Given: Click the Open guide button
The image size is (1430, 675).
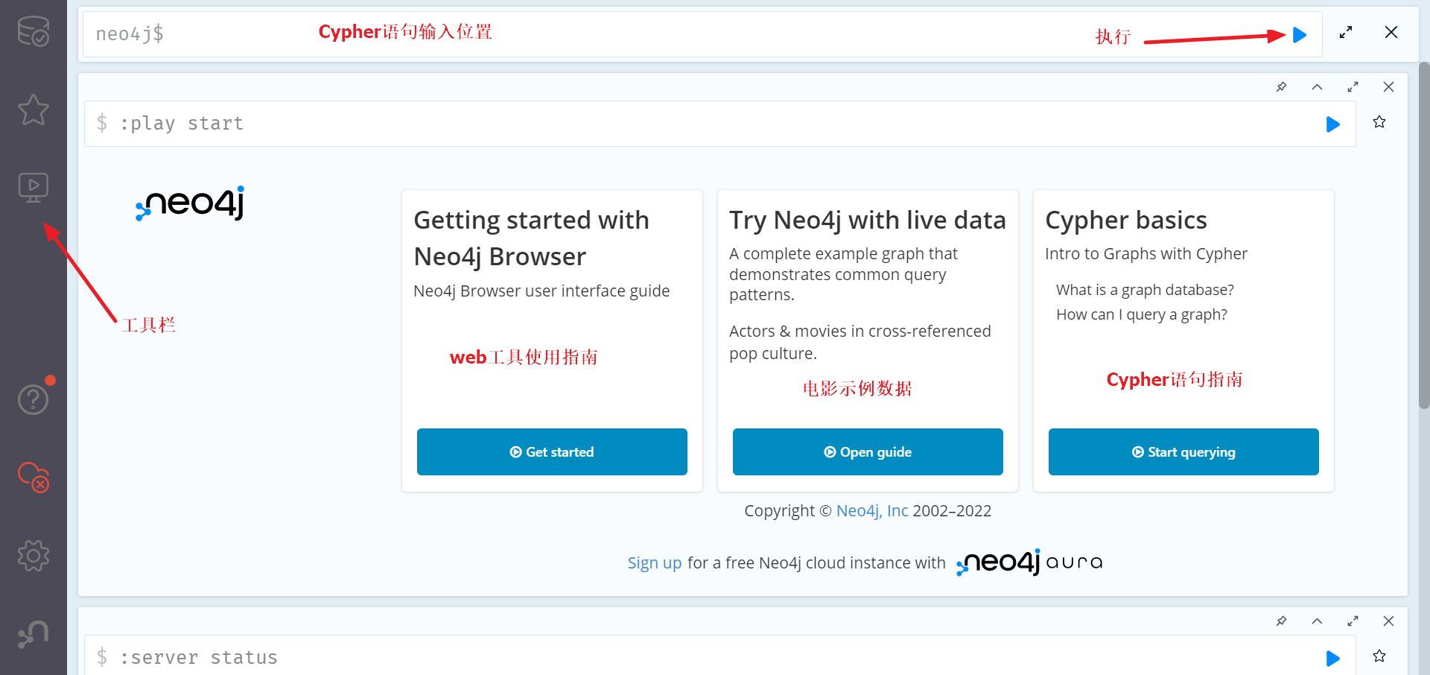Looking at the screenshot, I should click(x=868, y=451).
